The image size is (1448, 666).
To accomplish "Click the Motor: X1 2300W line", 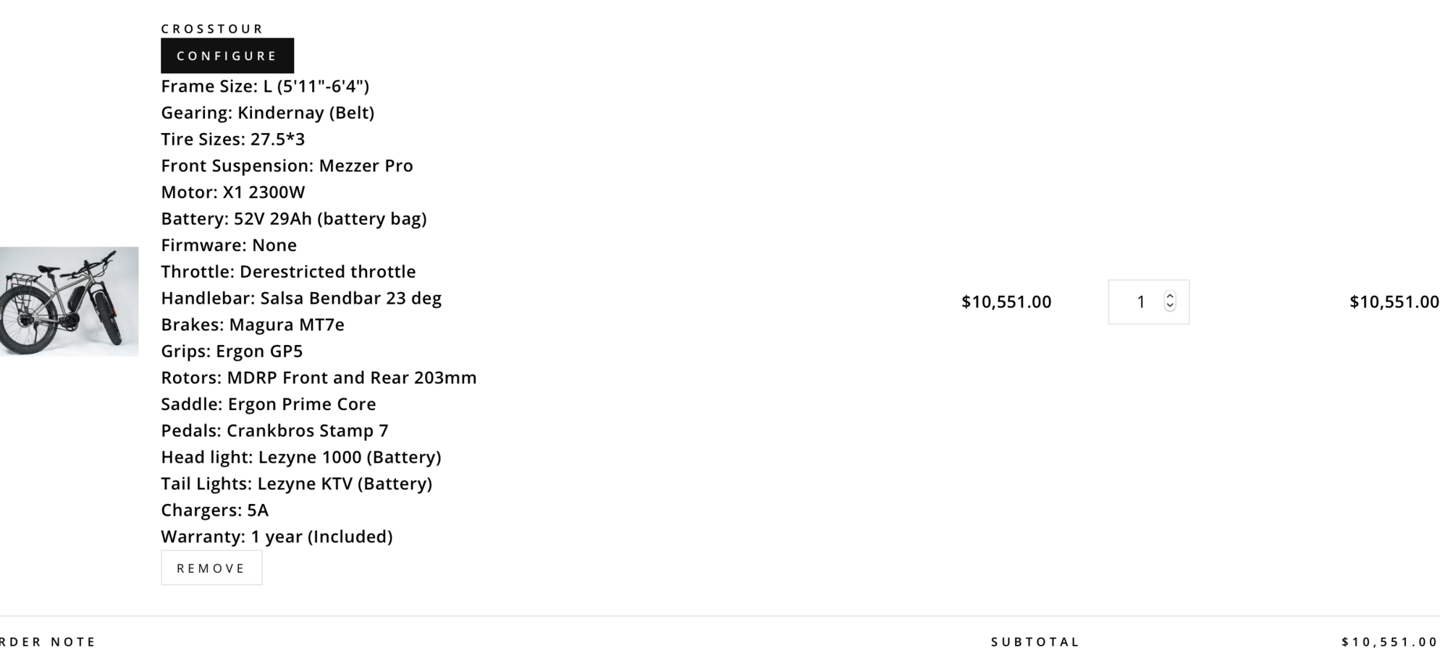I will 233,192.
